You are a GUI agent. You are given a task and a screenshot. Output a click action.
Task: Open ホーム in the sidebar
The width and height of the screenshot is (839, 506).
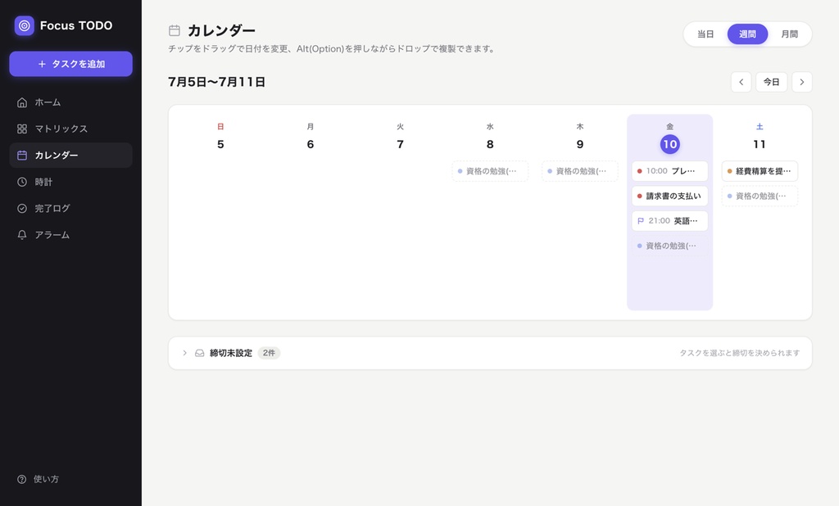70,102
